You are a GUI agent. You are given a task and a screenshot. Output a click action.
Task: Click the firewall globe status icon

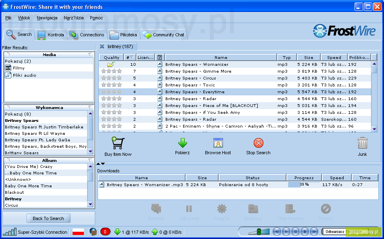tap(93, 232)
